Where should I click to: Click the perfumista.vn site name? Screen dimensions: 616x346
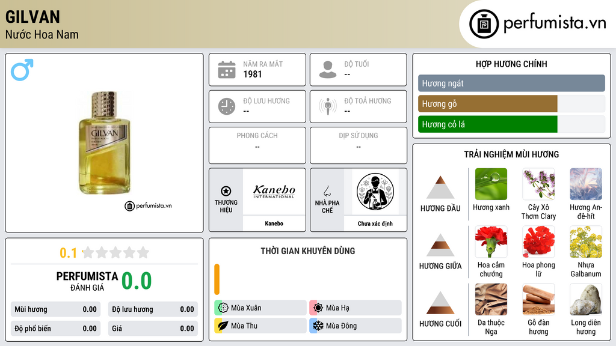point(555,23)
